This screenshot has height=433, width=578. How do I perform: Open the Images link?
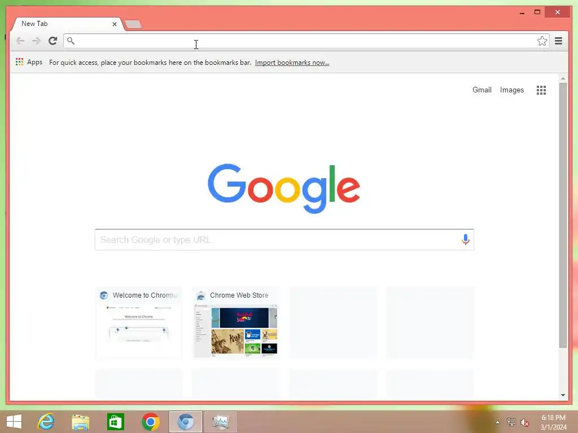pos(511,90)
